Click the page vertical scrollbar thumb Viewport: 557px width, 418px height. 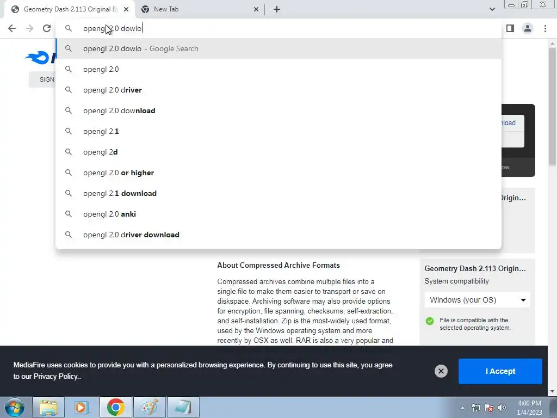click(552, 107)
